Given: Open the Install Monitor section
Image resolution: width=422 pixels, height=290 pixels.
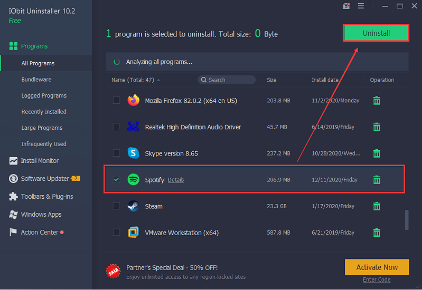Looking at the screenshot, I should point(40,161).
